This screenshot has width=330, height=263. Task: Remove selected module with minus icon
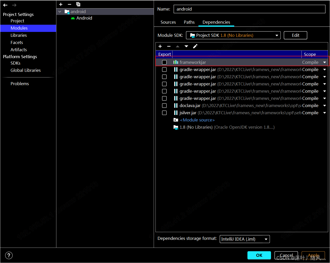(x=70, y=4)
